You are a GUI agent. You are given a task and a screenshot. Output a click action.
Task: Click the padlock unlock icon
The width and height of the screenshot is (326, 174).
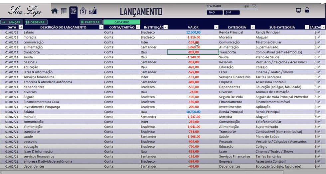307,10
